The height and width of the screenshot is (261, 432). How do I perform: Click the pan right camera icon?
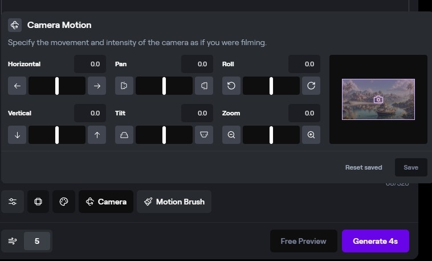[x=204, y=86]
